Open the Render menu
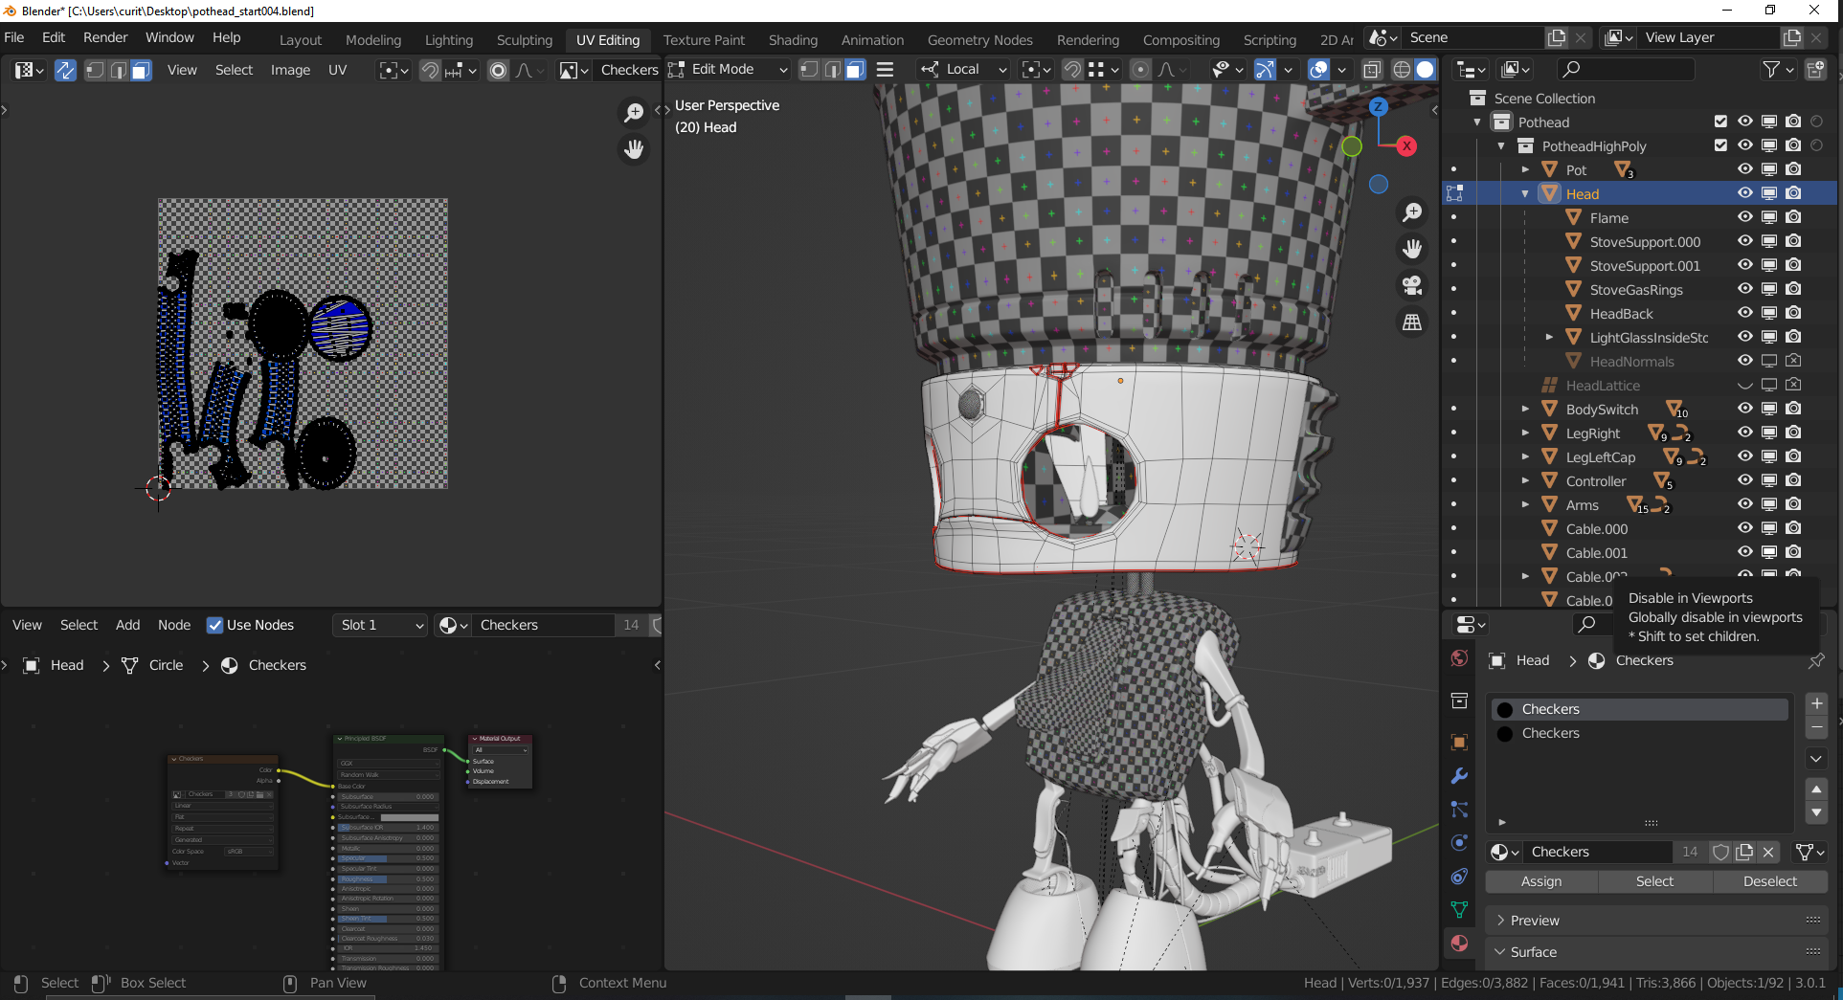This screenshot has width=1843, height=1000. coord(105,37)
